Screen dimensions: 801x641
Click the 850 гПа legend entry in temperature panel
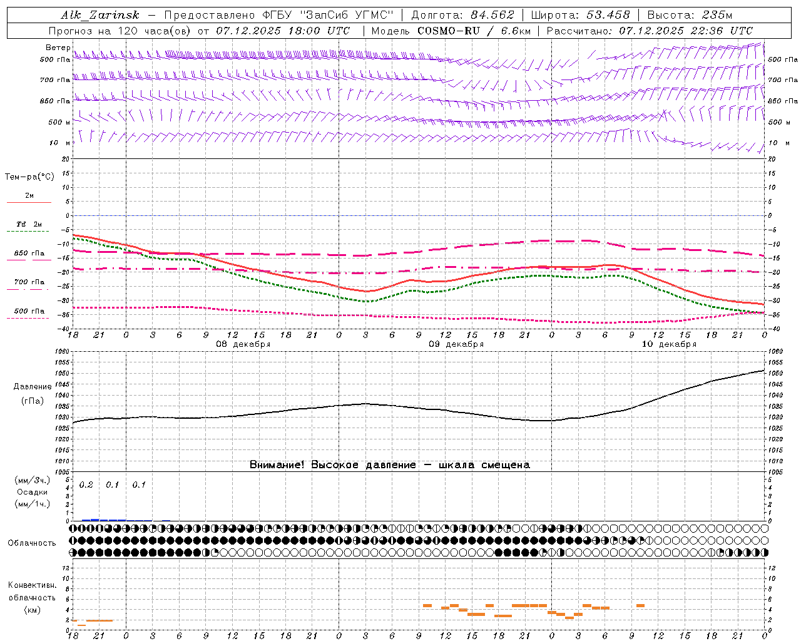coord(29,254)
